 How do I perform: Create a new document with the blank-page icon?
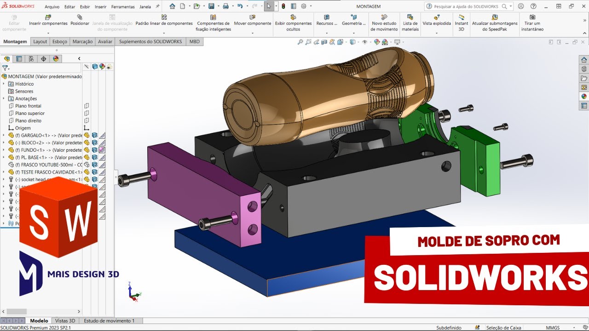click(x=183, y=6)
